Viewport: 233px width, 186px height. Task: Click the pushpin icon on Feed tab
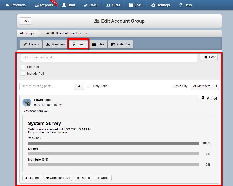coord(74,44)
